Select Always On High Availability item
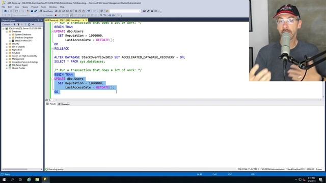 (24, 56)
